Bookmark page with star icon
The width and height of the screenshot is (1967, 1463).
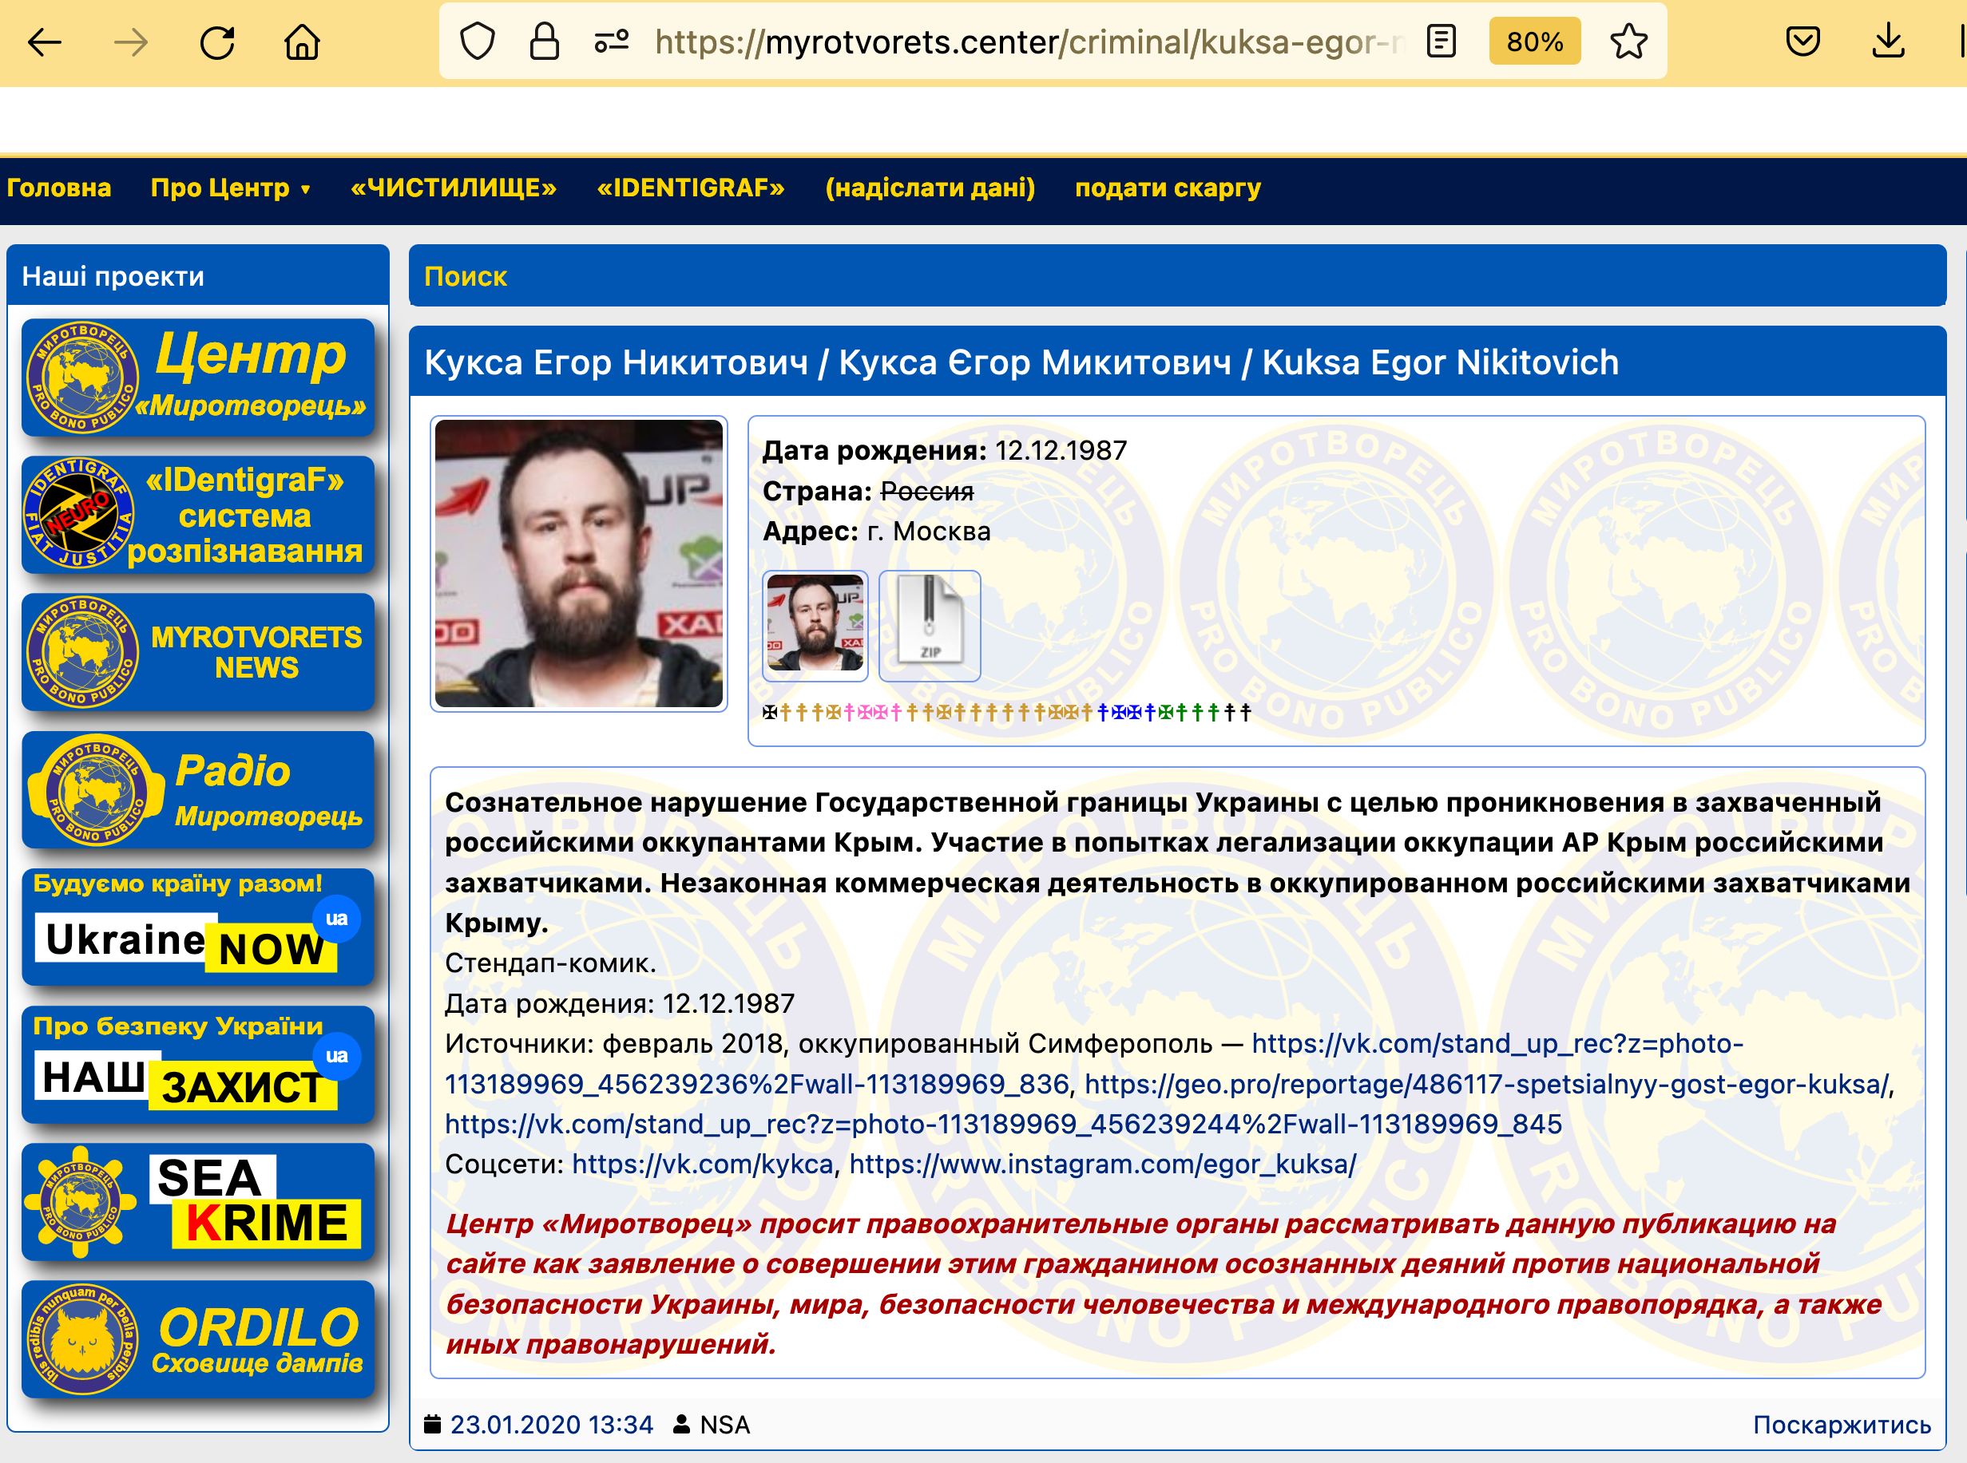[x=1628, y=42]
